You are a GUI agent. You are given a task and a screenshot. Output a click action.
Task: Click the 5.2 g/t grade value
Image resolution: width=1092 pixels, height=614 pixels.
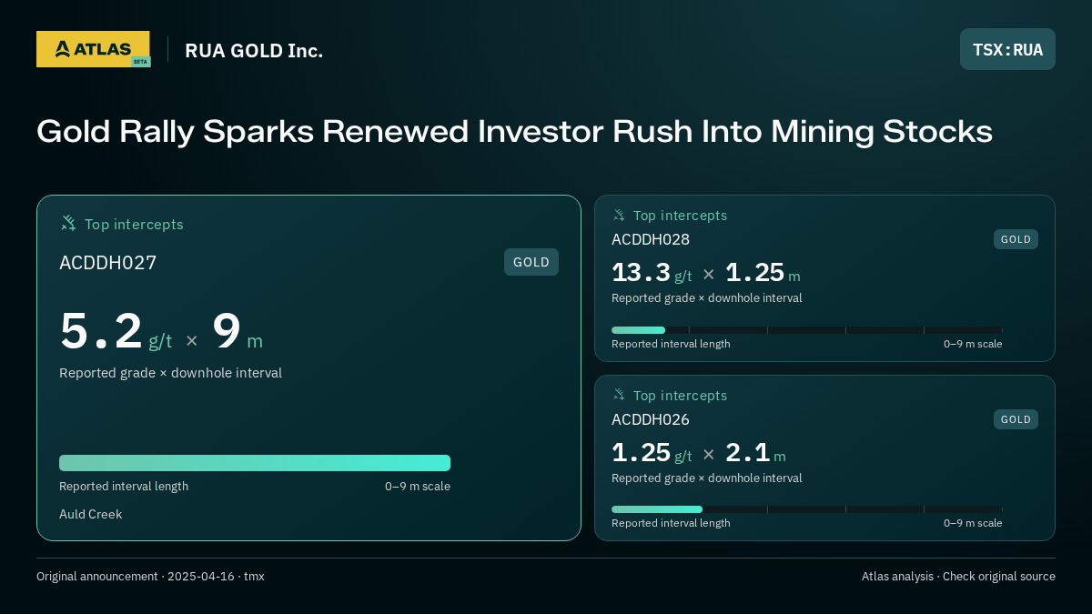pyautogui.click(x=116, y=331)
